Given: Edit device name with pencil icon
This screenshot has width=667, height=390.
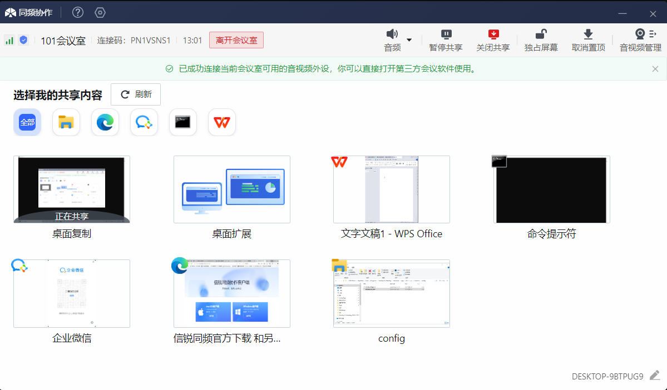Looking at the screenshot, I should 655,376.
